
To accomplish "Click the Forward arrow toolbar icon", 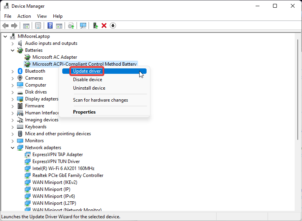I will coord(14,25).
